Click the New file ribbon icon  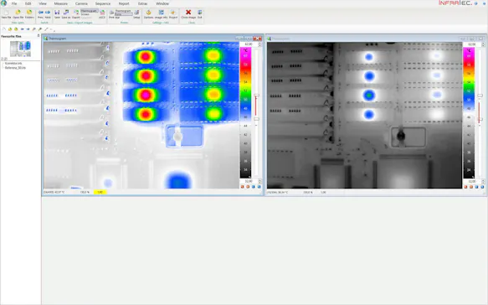pyautogui.click(x=6, y=14)
